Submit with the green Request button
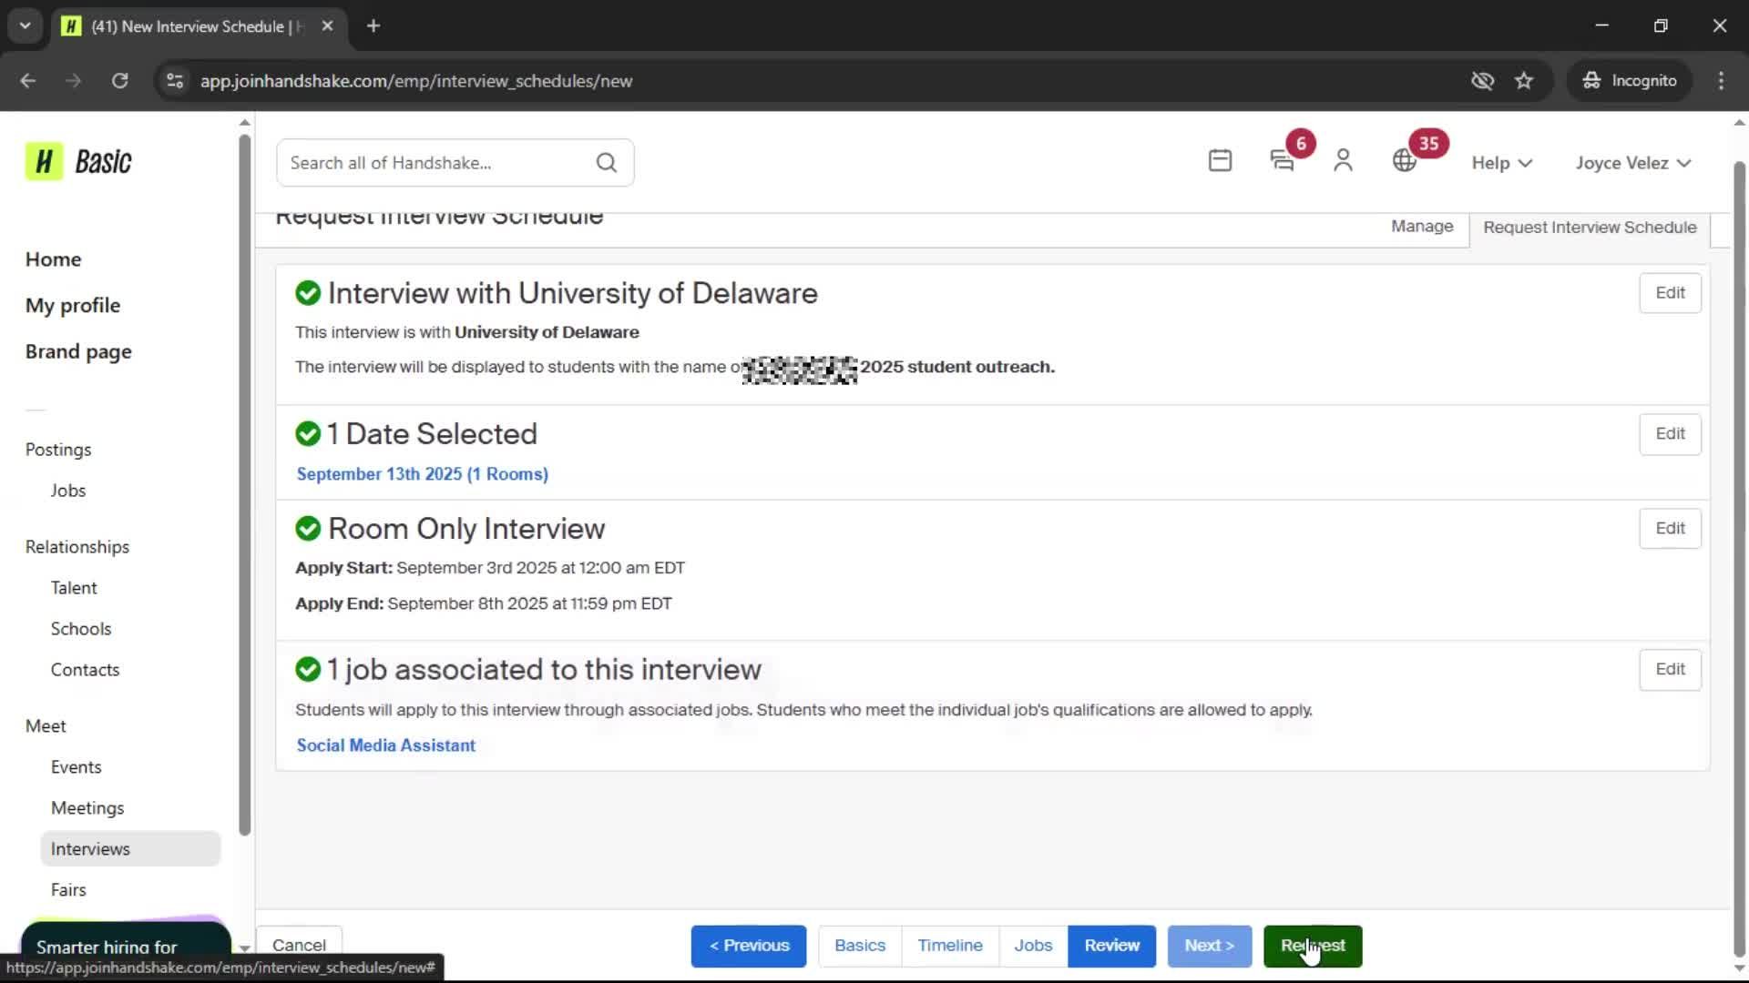 point(1313,946)
